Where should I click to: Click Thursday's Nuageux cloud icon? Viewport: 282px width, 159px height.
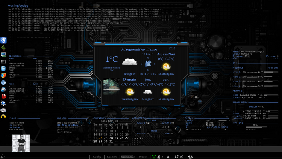148,92
